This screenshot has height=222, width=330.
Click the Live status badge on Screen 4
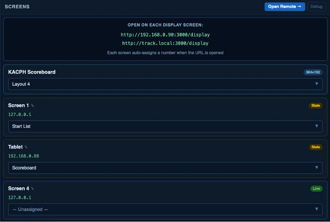316,188
